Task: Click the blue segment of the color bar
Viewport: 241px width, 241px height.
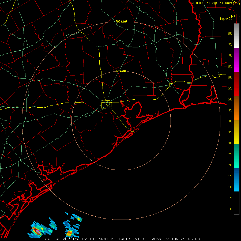Action: [236, 179]
